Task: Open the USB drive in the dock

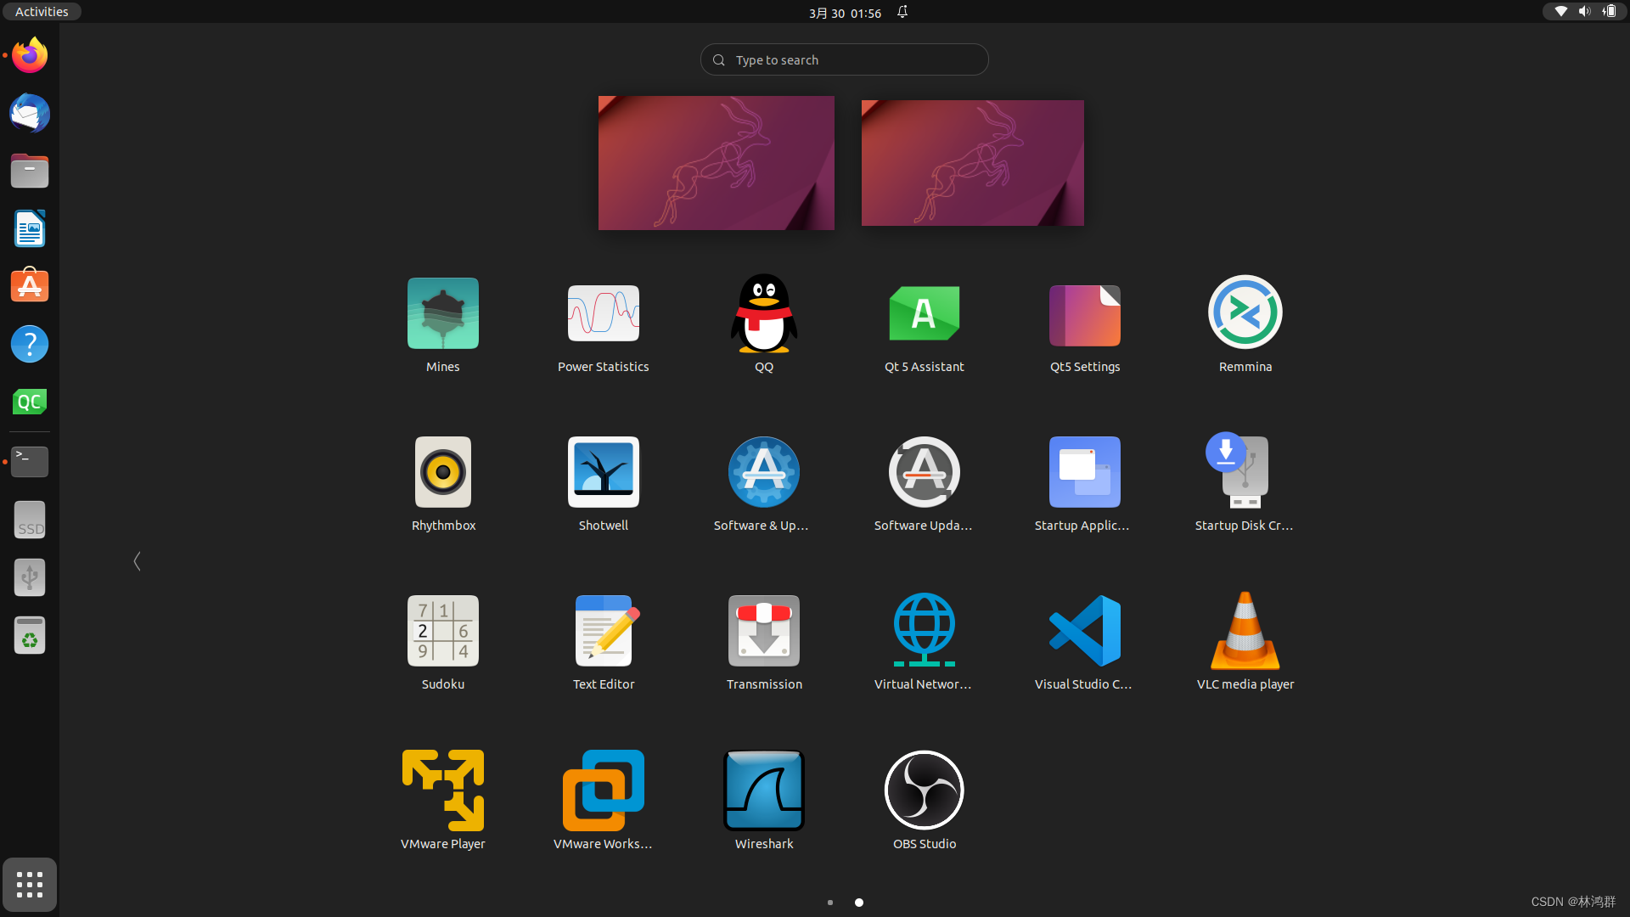Action: point(30,577)
